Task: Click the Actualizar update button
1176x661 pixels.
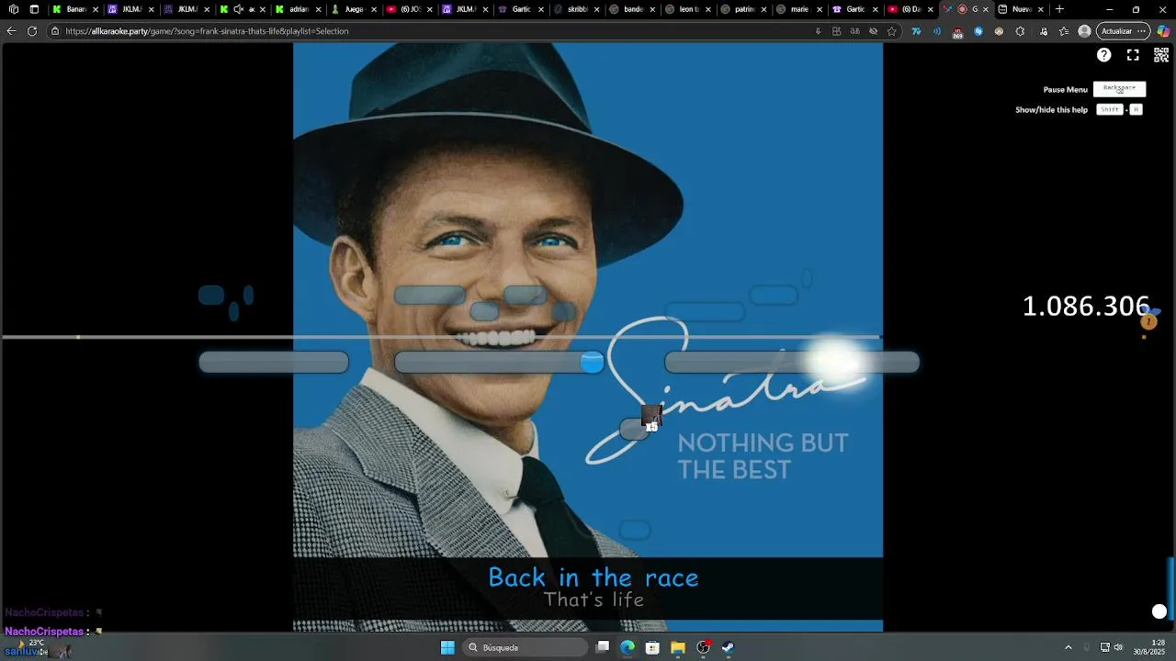Action: click(x=1123, y=30)
